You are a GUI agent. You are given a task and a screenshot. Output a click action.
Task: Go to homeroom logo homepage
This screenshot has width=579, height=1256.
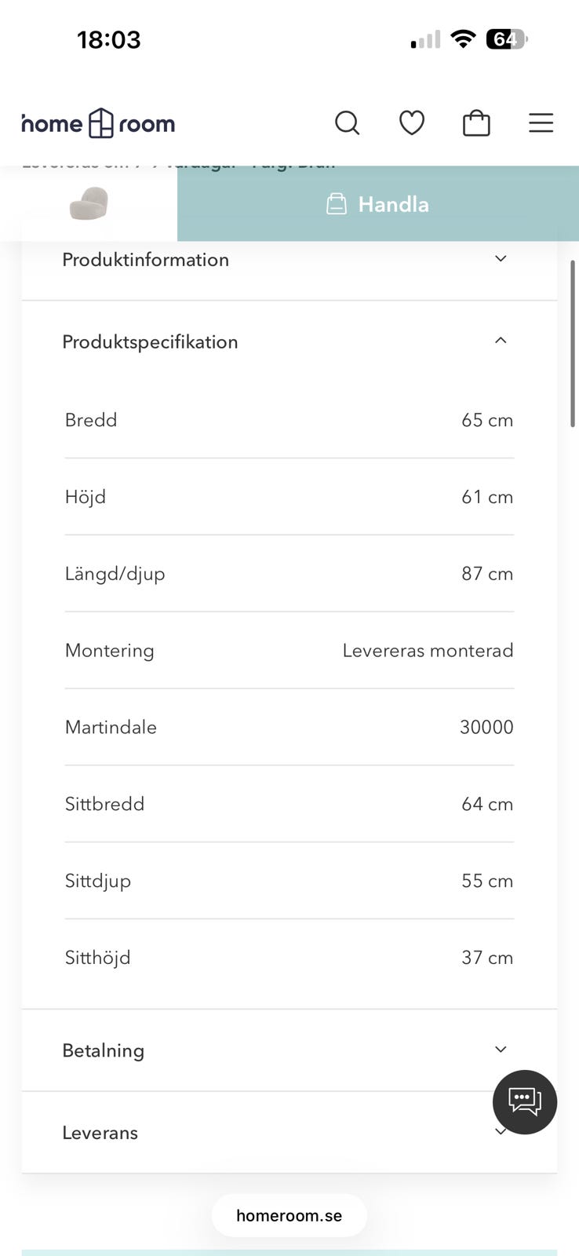point(99,123)
